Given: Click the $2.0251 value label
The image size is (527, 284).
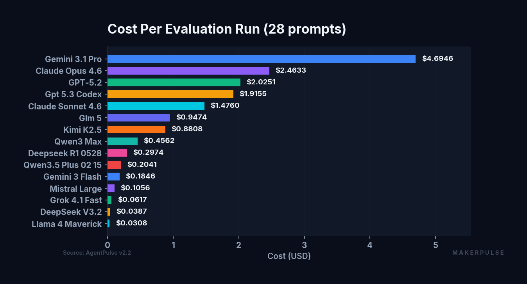Looking at the screenshot, I should pos(262,82).
